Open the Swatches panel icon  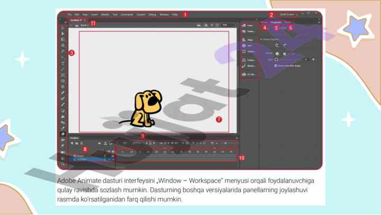coord(248,32)
